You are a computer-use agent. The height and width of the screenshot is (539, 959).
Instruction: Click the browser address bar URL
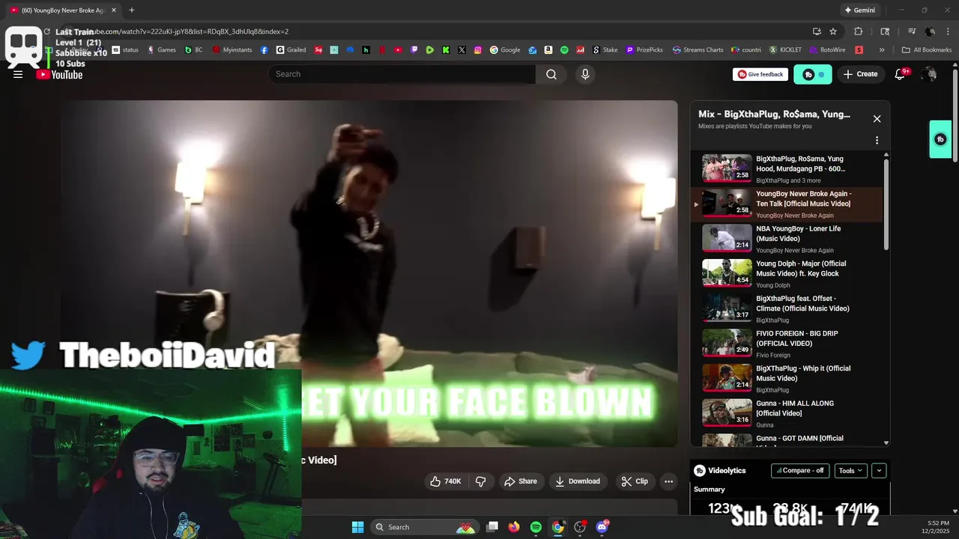point(187,31)
